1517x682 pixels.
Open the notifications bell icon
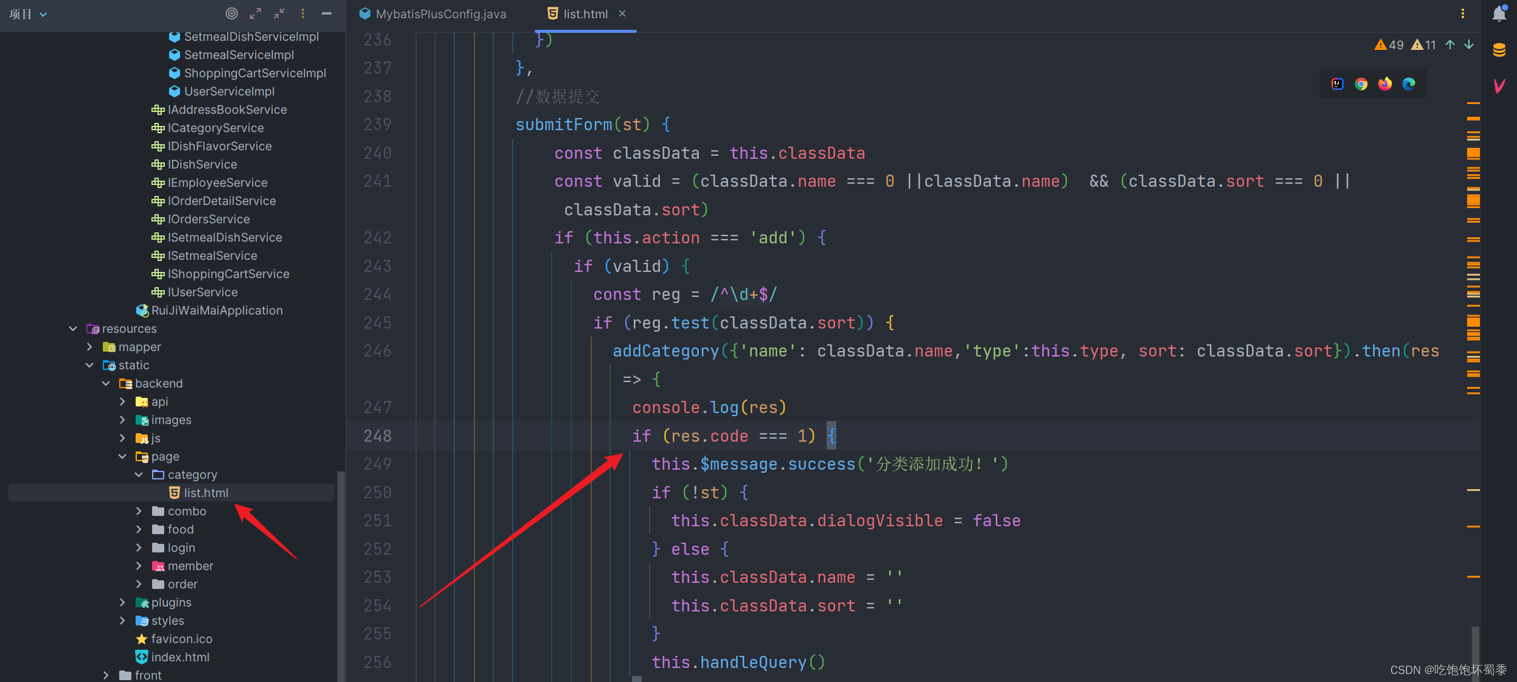click(1499, 14)
